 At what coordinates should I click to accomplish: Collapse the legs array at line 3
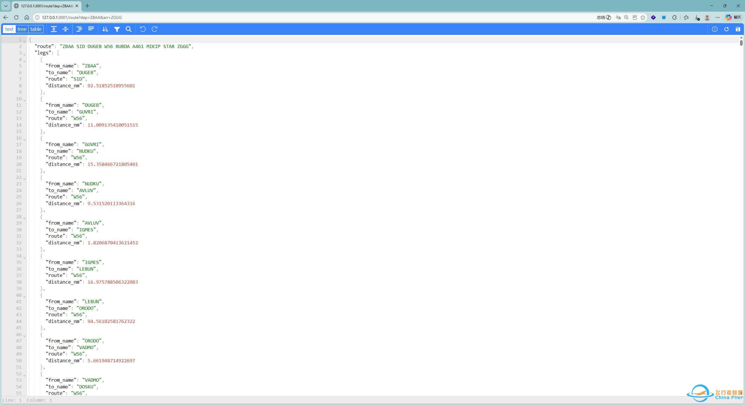tap(24, 54)
